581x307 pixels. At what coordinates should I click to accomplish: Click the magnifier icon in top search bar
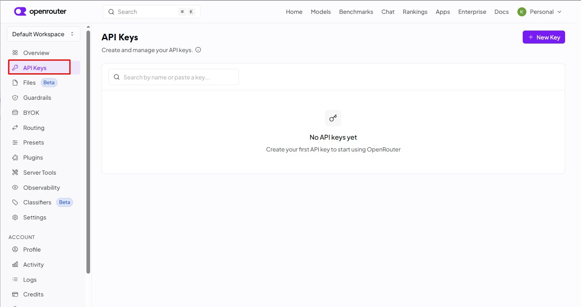111,12
